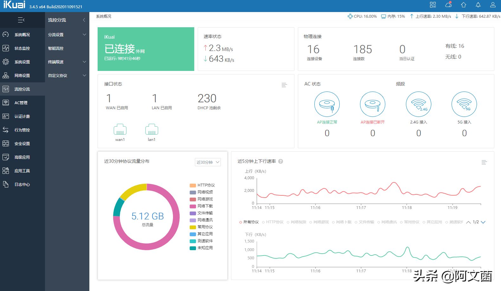Click the HTTP协议 orange legend swatch
Viewport: 501px width, 291px height.
point(193,185)
